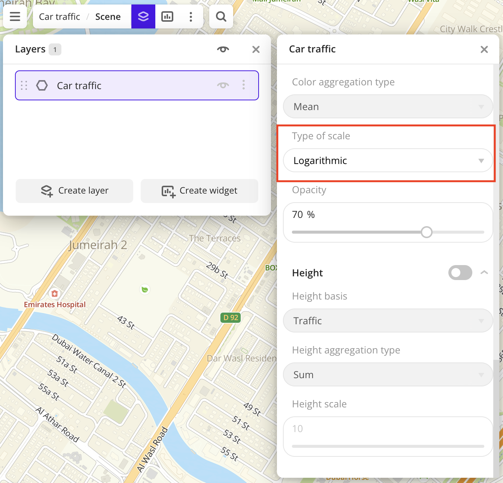Click the drag handle on the Car traffic layer
Screen dimensions: 503x483
coord(24,85)
